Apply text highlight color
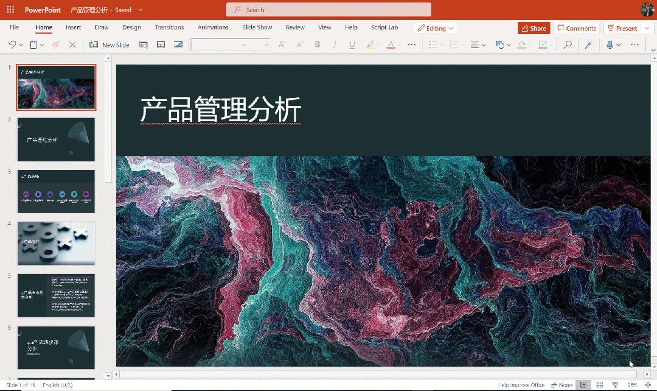 pos(370,44)
